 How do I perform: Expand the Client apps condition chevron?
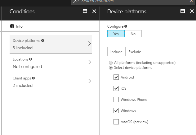point(89,81)
